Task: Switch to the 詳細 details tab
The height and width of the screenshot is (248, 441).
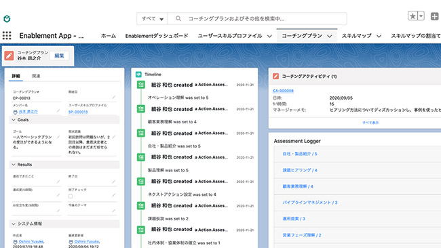Action: pos(16,76)
